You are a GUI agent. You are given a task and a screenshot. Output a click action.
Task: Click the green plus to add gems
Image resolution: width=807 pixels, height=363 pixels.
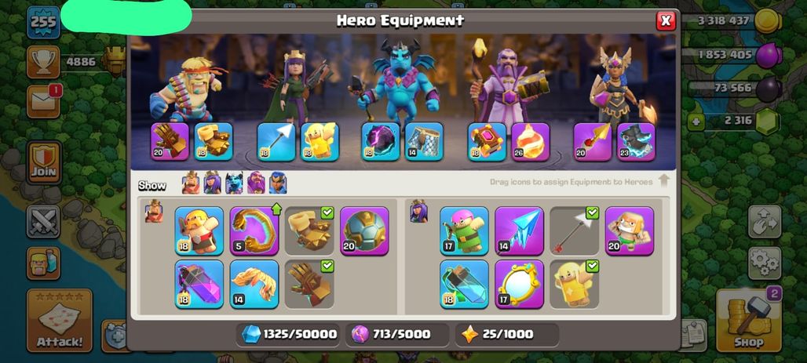click(696, 122)
